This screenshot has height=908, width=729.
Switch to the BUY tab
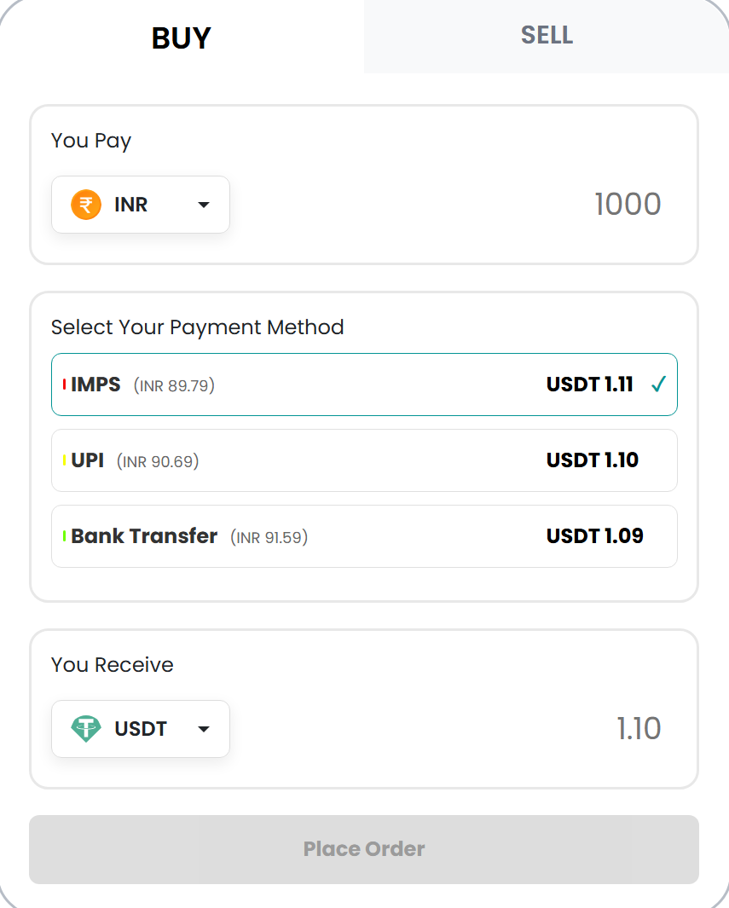182,38
